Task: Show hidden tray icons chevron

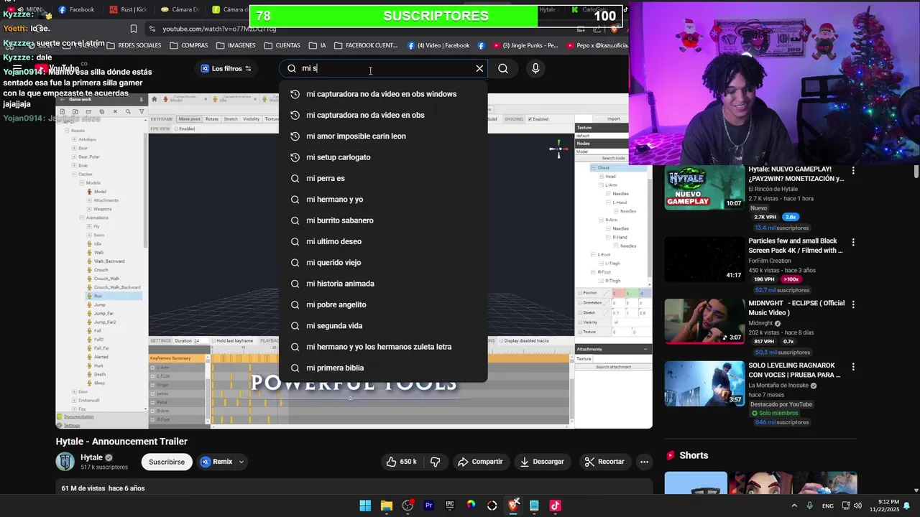Action: (793, 506)
